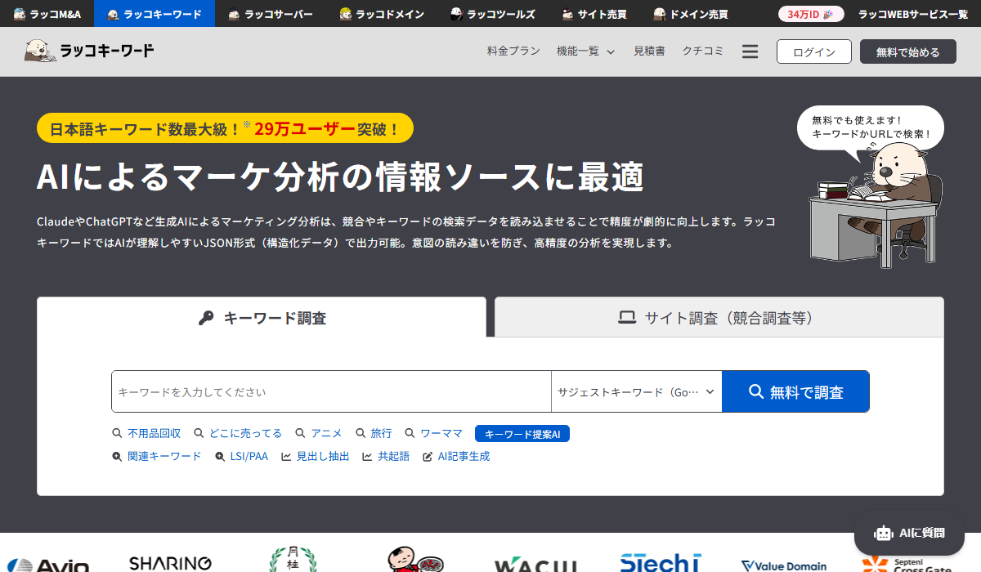Switch to the サイト調査（競合調査等）tab

tap(718, 318)
